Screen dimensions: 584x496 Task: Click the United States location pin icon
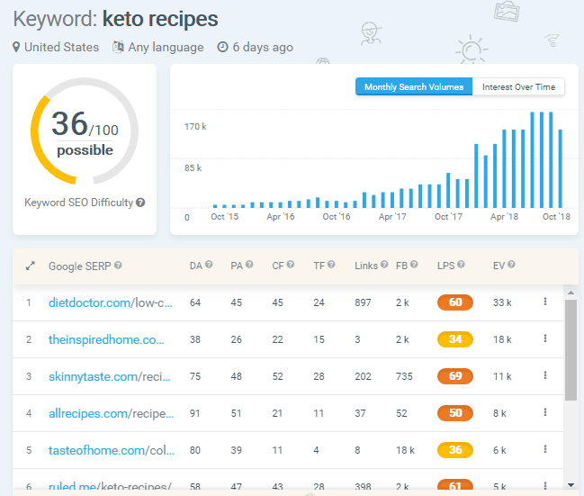tap(16, 47)
